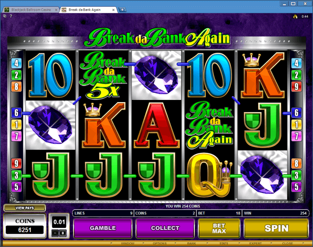Decrease coin size with minus button
313x247 pixels.
coord(56,233)
